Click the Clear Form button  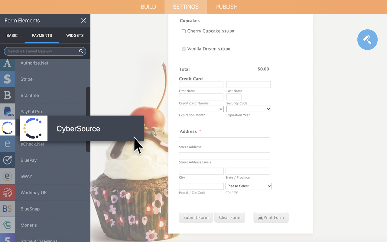[x=230, y=217]
